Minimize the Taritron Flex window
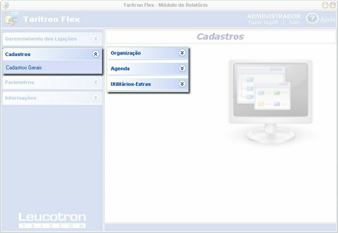The width and height of the screenshot is (338, 233). click(x=325, y=5)
